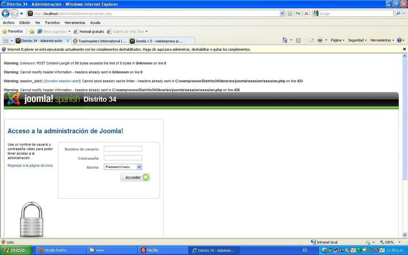
Task: Click the Joomla spanish logo
Action: click(43, 99)
